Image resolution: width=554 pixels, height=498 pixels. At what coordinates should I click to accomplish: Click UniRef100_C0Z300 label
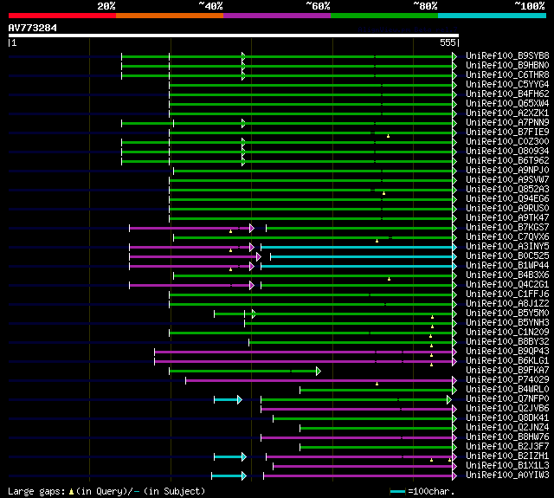point(507,142)
